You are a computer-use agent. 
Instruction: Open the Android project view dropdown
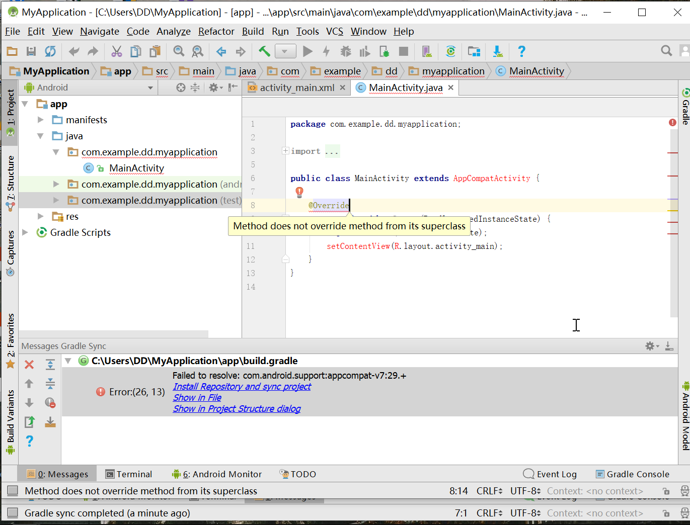89,87
